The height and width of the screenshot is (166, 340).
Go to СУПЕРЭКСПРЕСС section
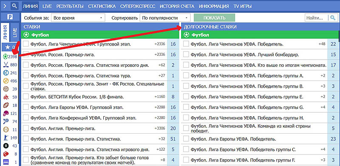(138, 6)
